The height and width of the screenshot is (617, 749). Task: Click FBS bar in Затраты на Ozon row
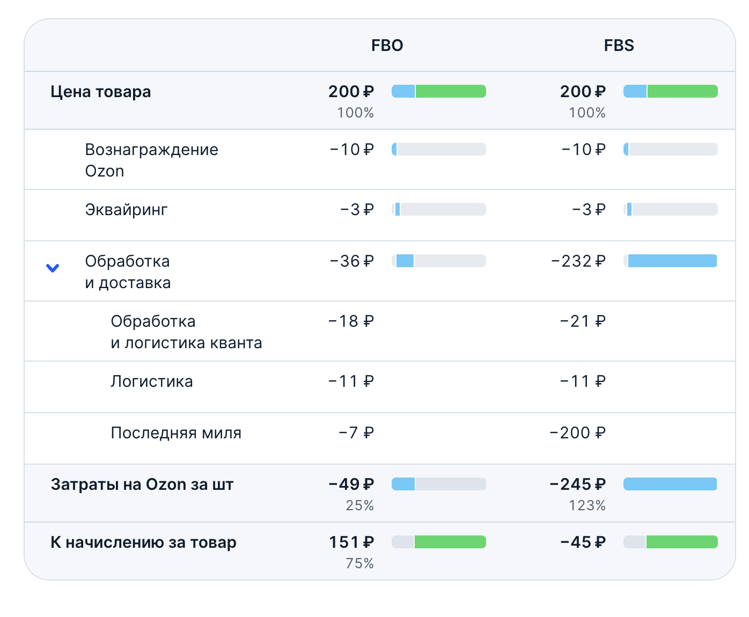(670, 484)
